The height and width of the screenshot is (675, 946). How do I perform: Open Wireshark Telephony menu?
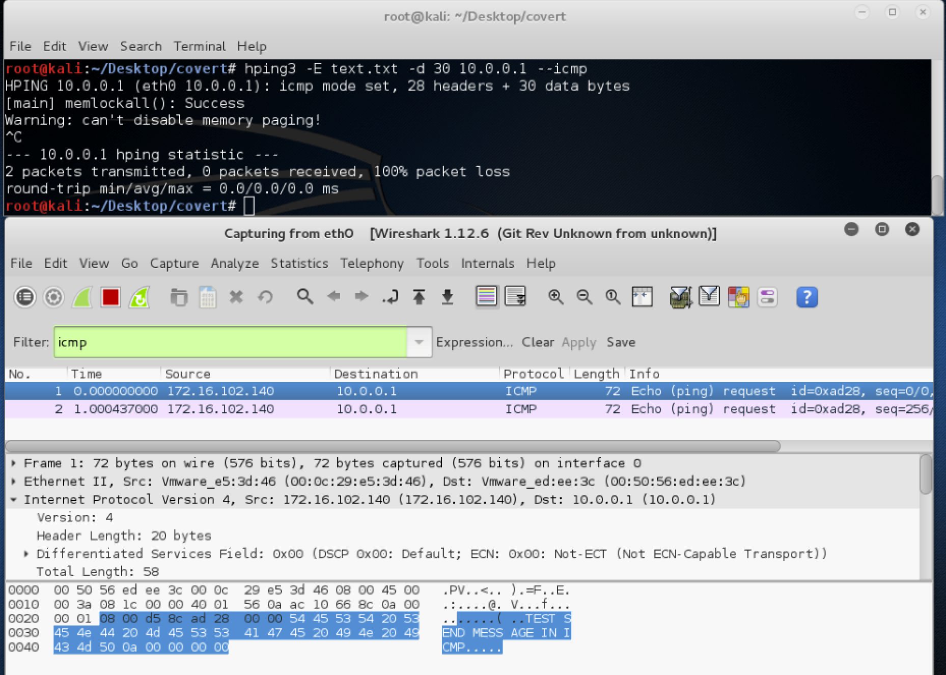372,263
